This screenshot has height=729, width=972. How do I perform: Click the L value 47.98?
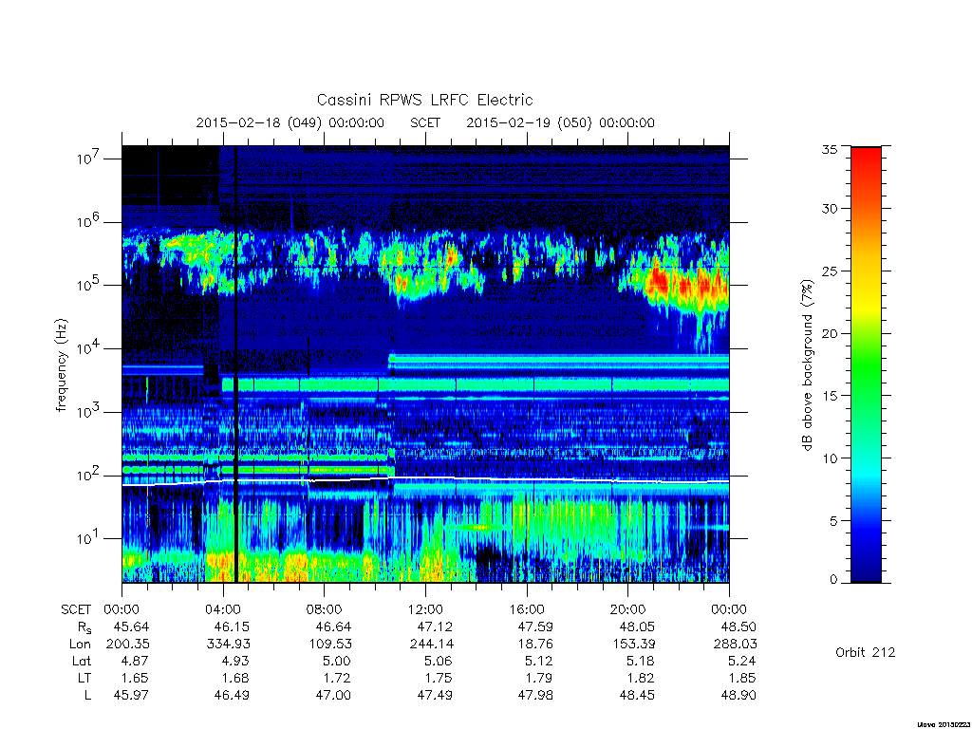tap(535, 696)
